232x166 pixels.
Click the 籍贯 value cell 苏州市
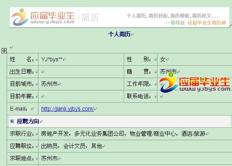pos(195,72)
